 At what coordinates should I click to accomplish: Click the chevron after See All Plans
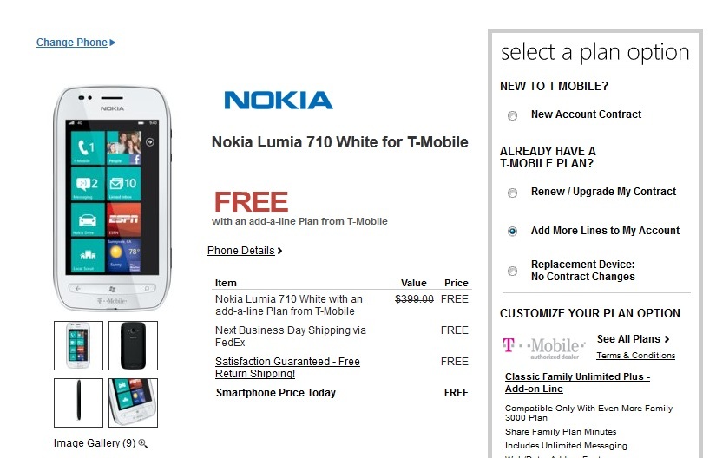pyautogui.click(x=667, y=339)
